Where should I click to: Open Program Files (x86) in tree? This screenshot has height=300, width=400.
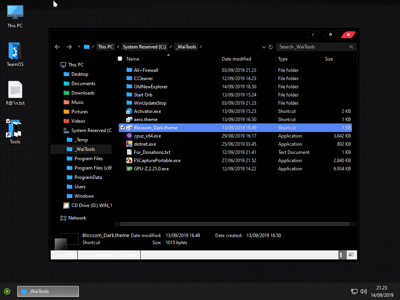[89, 168]
